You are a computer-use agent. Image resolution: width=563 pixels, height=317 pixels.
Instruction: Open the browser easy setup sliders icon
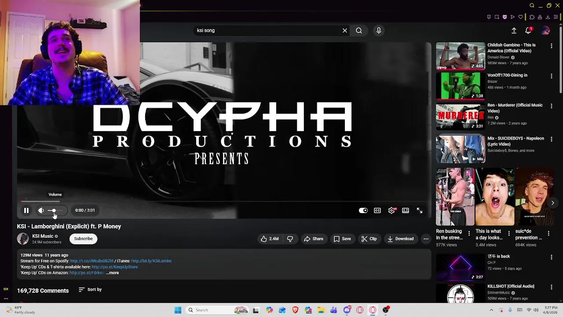tap(556, 17)
